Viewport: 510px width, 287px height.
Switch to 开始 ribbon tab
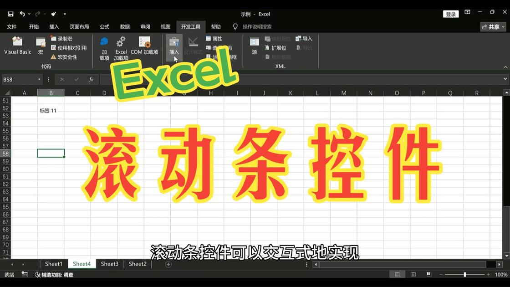pyautogui.click(x=34, y=27)
